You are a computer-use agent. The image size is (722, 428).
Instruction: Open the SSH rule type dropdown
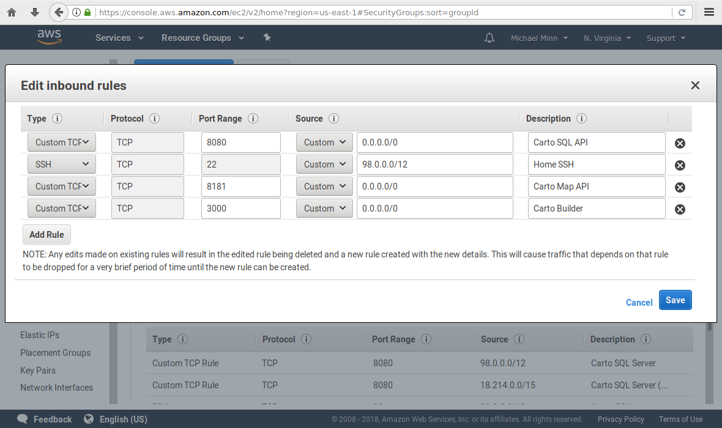tap(62, 164)
